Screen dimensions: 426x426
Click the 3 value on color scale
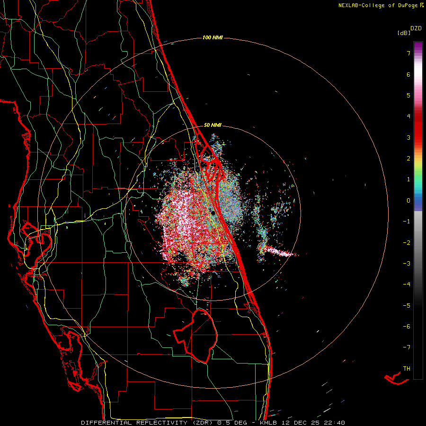(x=408, y=137)
